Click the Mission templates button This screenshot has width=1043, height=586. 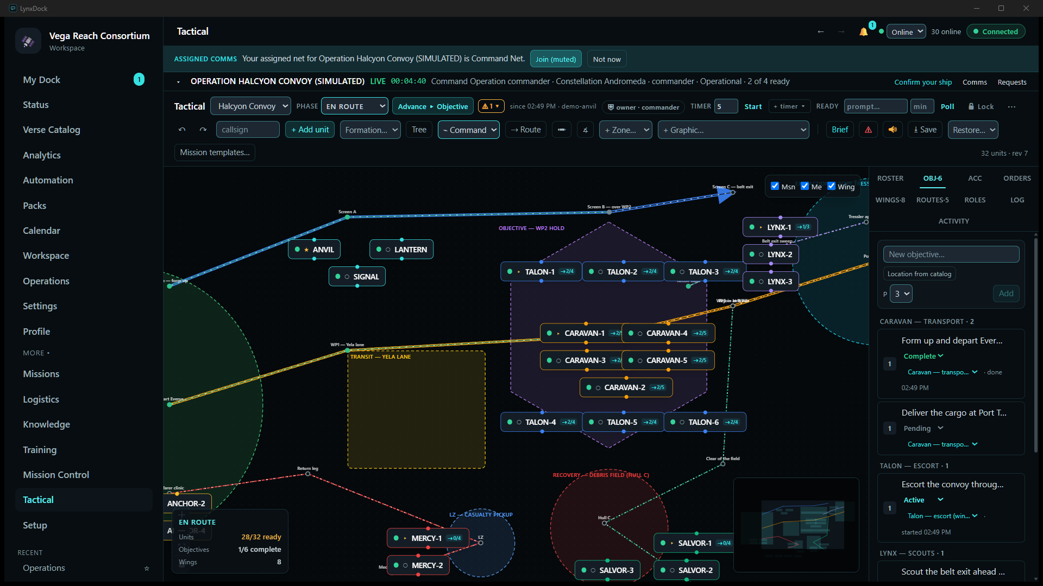pyautogui.click(x=215, y=152)
